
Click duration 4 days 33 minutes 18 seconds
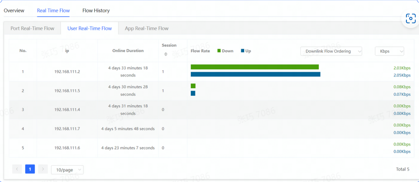coord(128,71)
